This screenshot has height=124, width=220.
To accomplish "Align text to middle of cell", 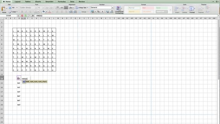I will click(x=62, y=8).
